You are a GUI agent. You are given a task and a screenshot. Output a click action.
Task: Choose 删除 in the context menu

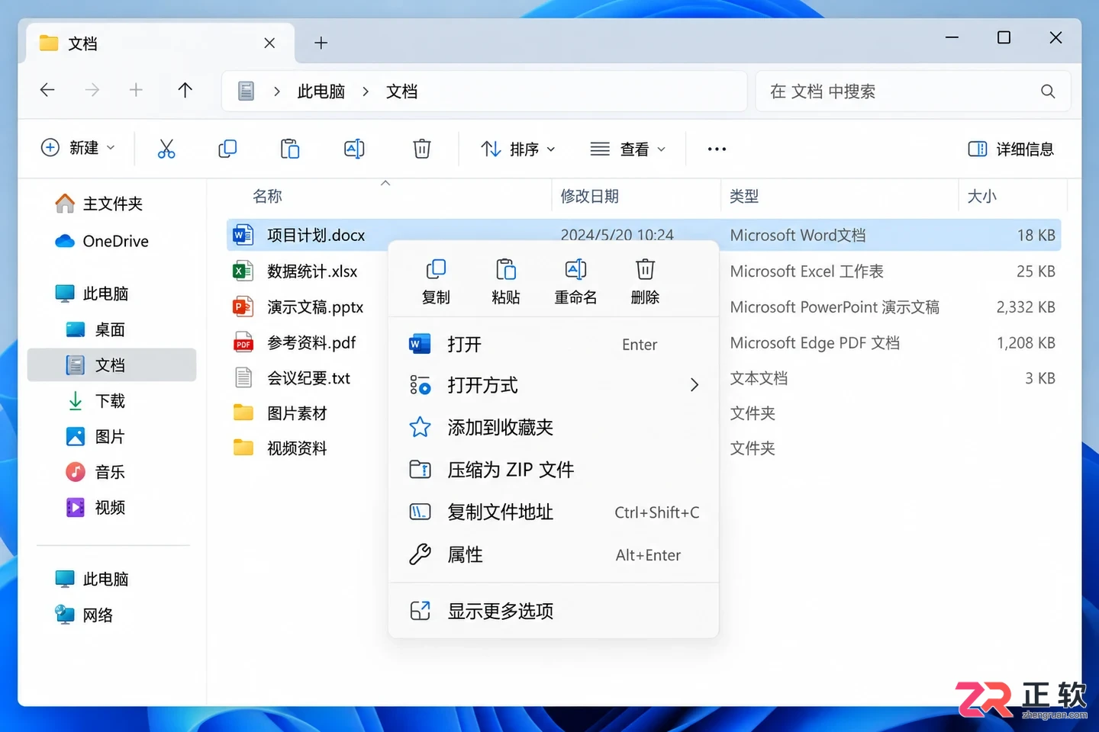645,282
